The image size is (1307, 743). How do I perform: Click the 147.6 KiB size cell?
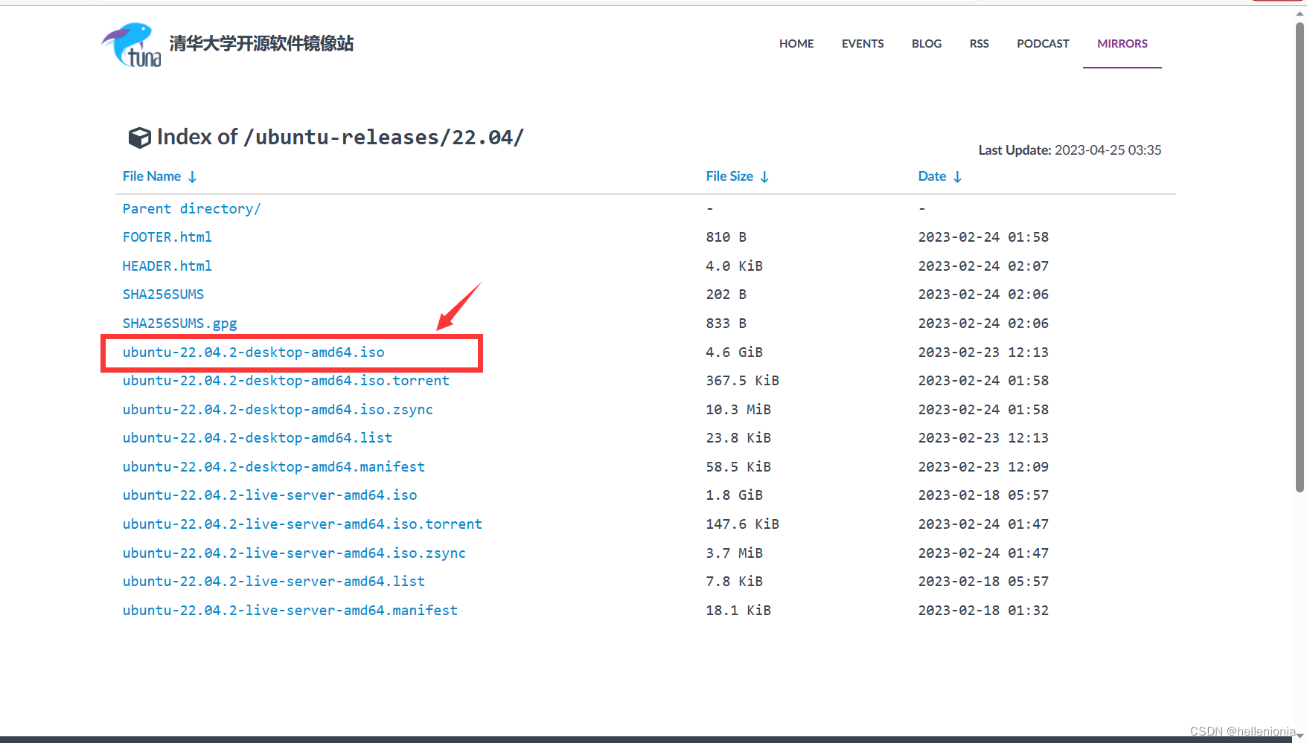click(742, 524)
